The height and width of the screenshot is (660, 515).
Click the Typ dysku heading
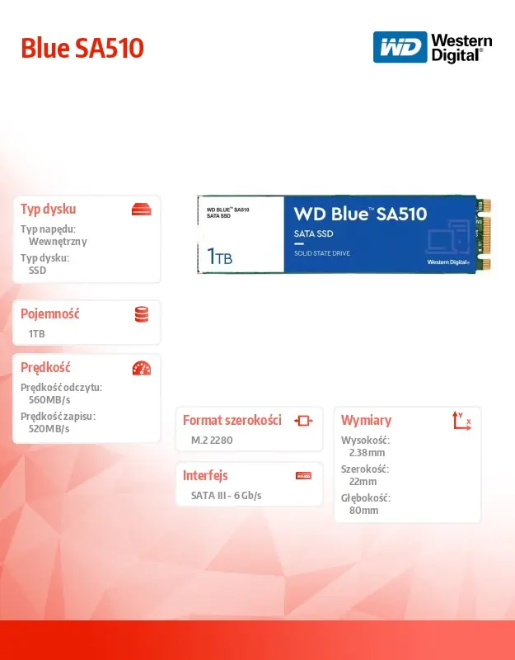(49, 209)
